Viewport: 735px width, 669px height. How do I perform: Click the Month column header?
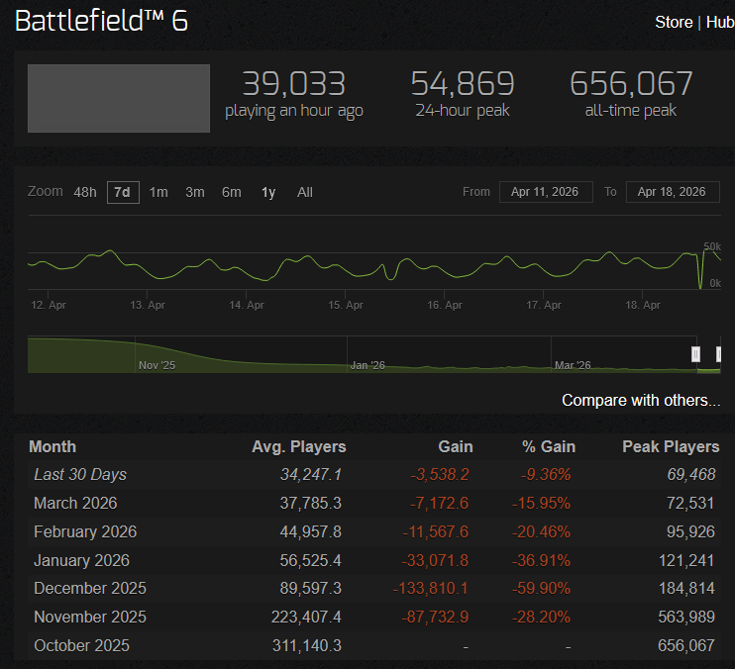[x=52, y=446]
